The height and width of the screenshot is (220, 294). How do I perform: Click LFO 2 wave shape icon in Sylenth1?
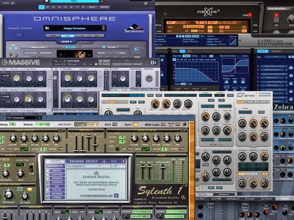pyautogui.click(x=99, y=212)
